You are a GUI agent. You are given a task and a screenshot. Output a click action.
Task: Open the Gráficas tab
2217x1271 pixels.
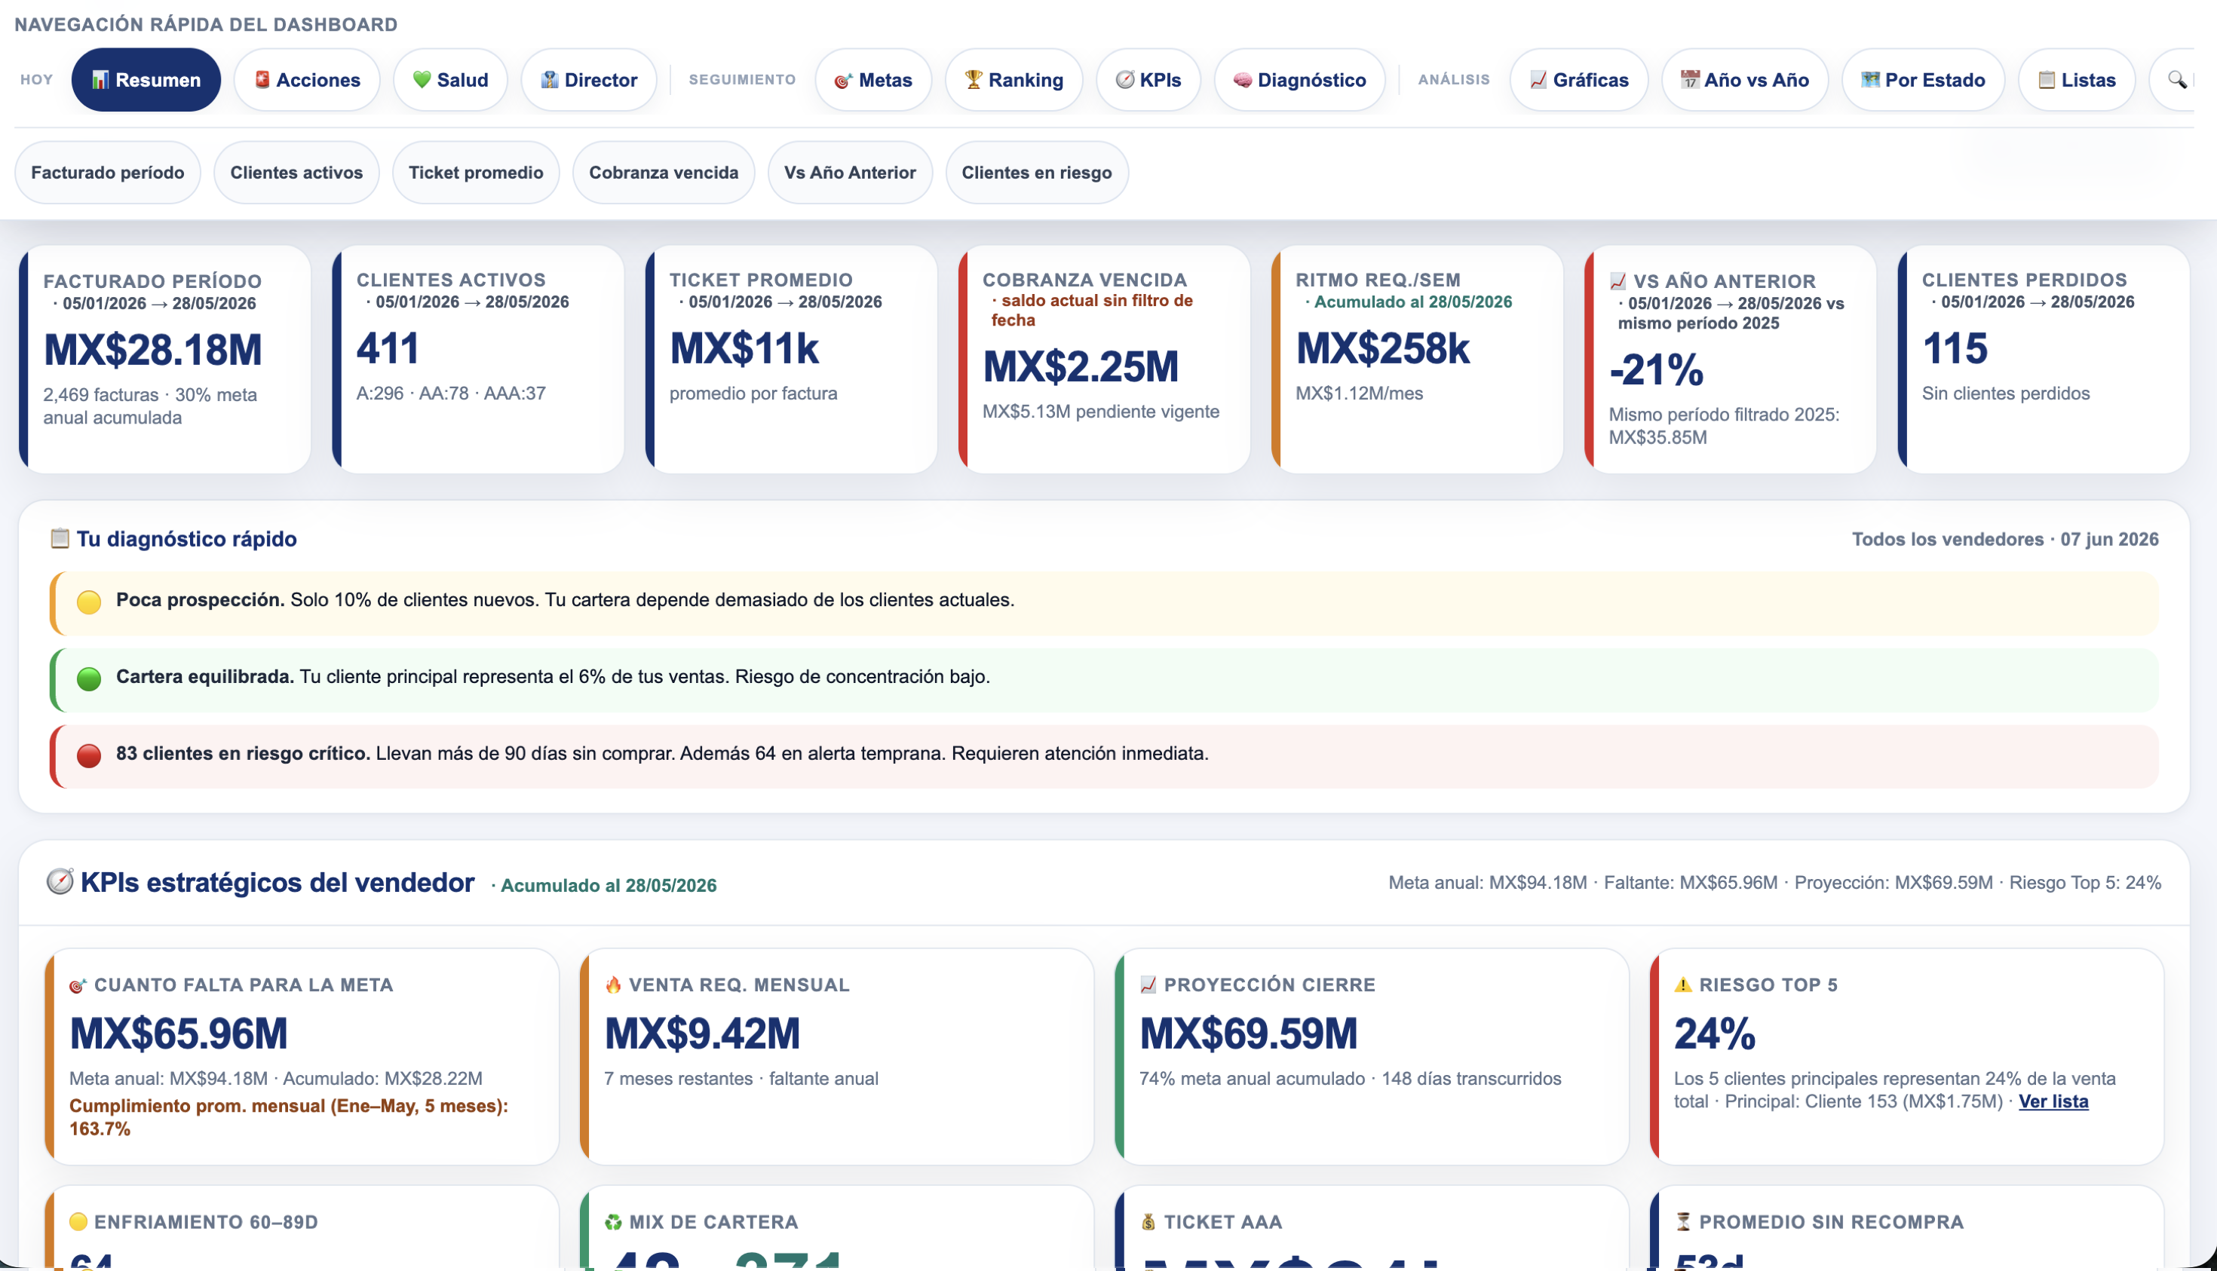coord(1579,79)
